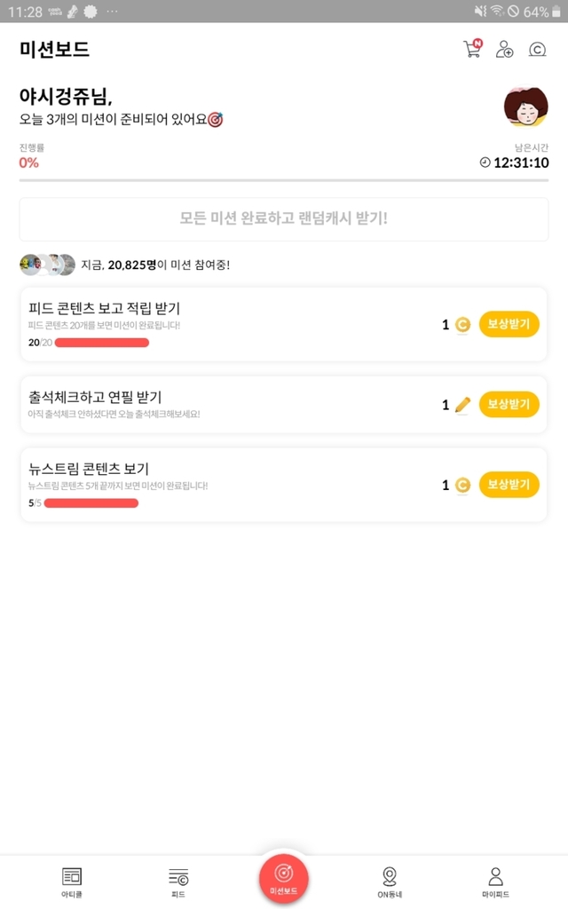Claim reward for 뉴스트림 콘텐츠 mission

pyautogui.click(x=509, y=485)
